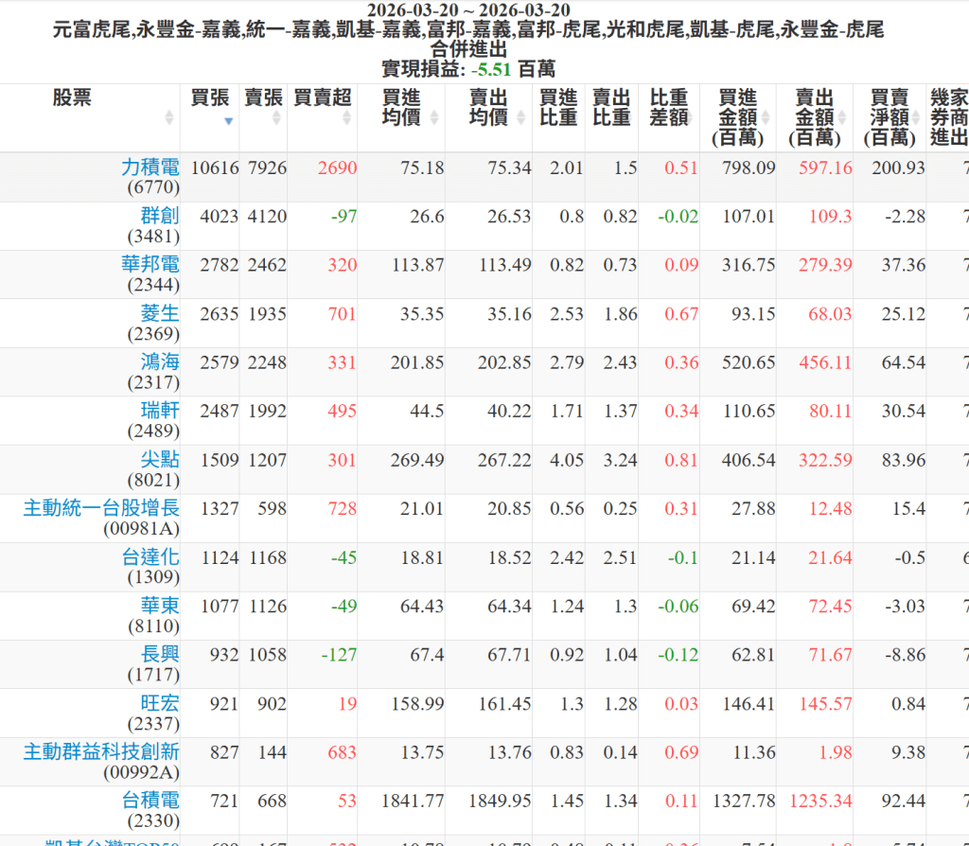
Task: Open the 力積電 stock link
Action: [x=150, y=167]
